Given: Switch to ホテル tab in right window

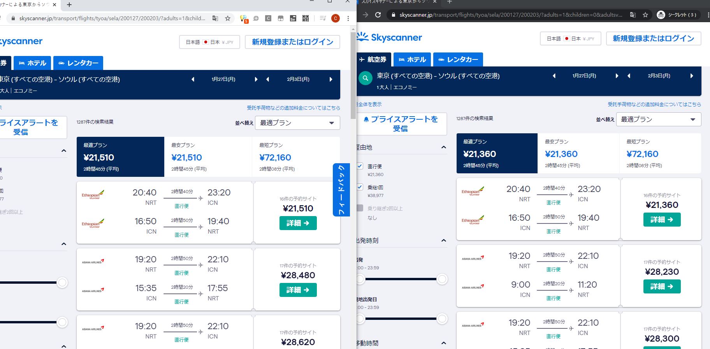Looking at the screenshot, I should pyautogui.click(x=412, y=59).
